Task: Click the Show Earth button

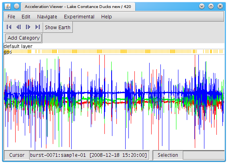Action: [x=58, y=27]
